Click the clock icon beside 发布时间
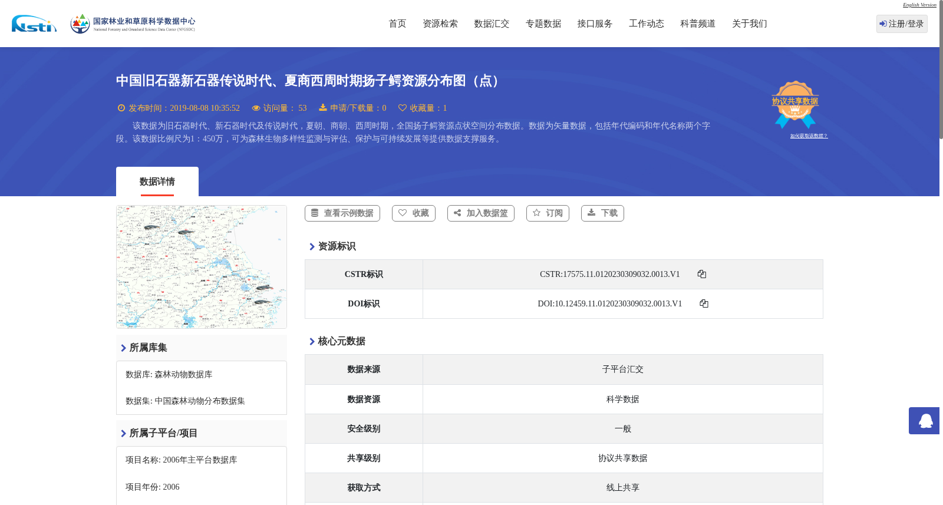This screenshot has height=505, width=943. click(121, 108)
